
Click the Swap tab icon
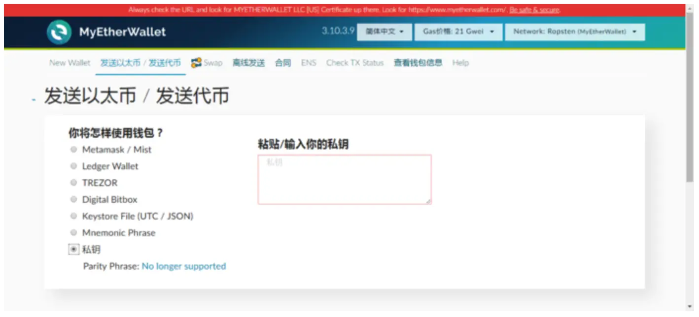tap(196, 63)
